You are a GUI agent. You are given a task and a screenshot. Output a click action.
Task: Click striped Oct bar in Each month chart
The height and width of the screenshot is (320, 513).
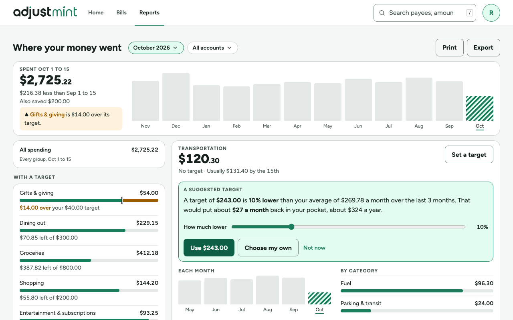tap(319, 298)
